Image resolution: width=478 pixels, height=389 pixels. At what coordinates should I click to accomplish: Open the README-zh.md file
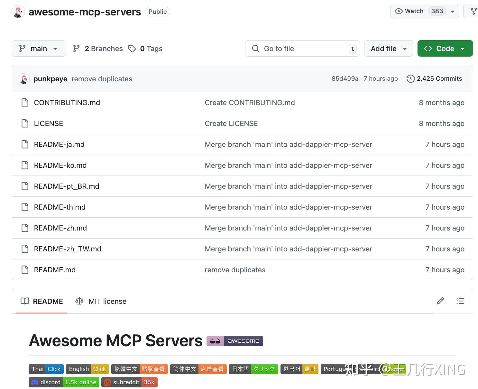tap(60, 228)
